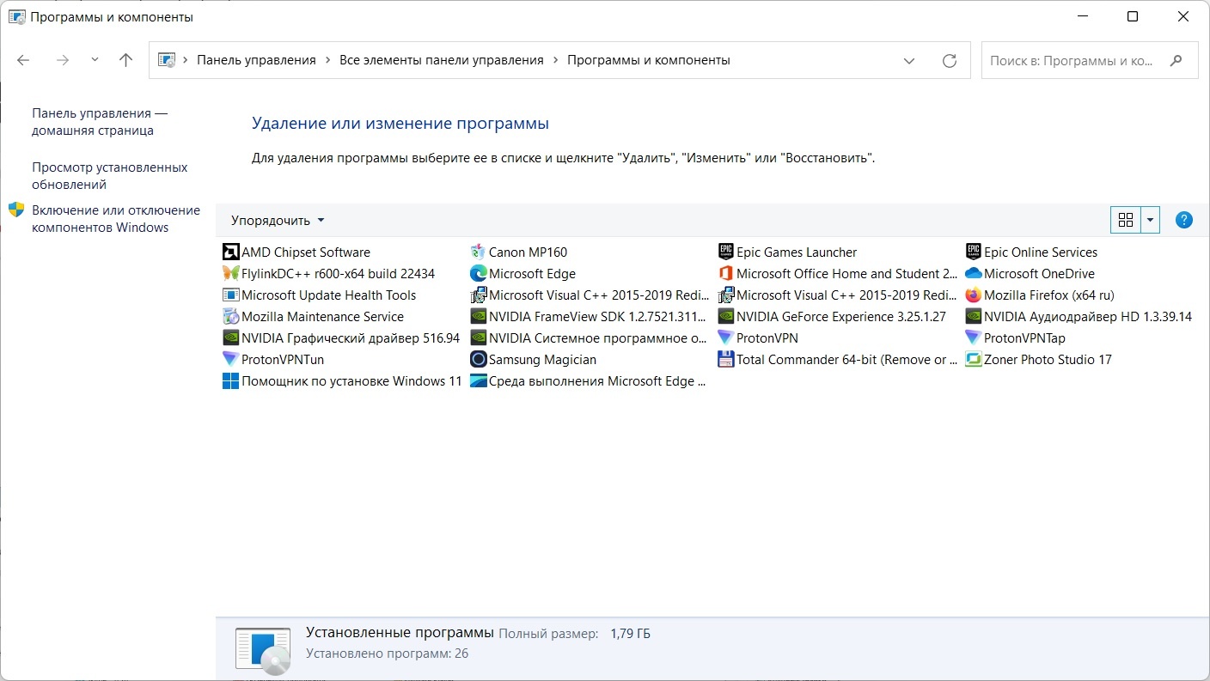Expand chevron after Панель управления breadcrumb
Viewport: 1210px width, 681px height.
pos(327,60)
